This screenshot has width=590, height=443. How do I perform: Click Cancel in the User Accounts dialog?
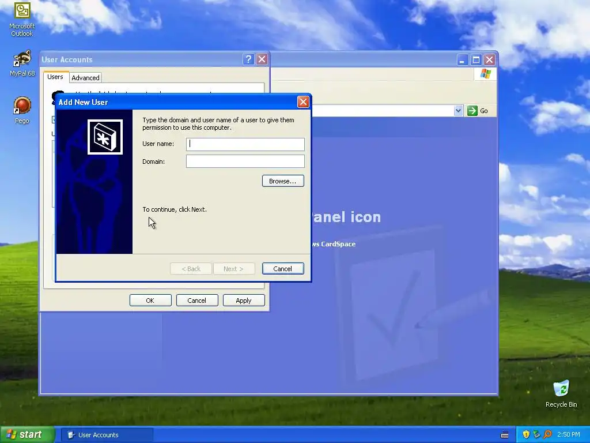tap(197, 300)
